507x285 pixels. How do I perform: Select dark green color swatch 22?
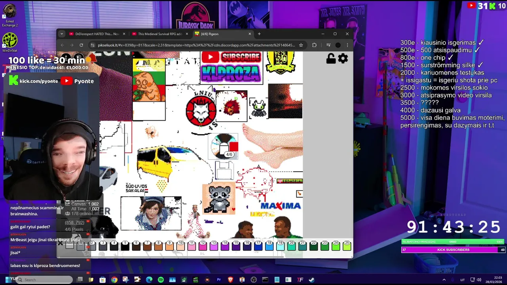[313, 246]
